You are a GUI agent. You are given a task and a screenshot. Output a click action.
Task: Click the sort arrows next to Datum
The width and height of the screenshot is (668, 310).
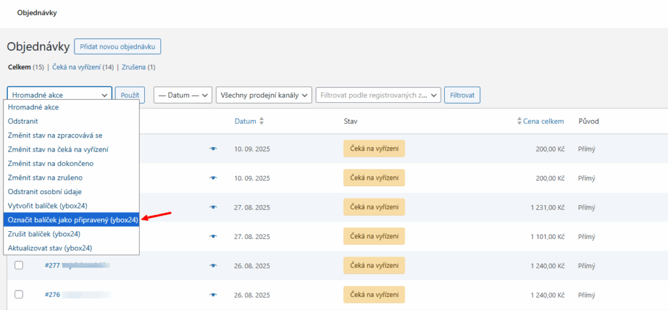point(262,121)
